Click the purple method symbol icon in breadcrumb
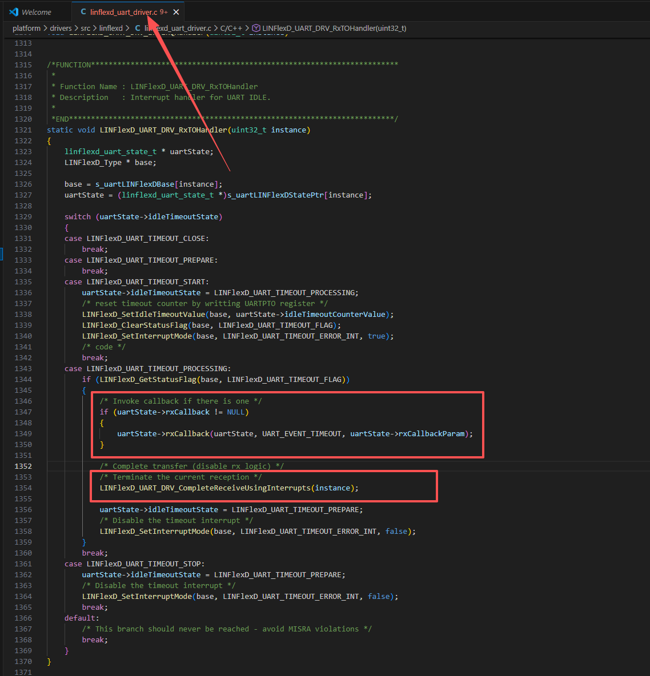This screenshot has width=650, height=676. 256,28
